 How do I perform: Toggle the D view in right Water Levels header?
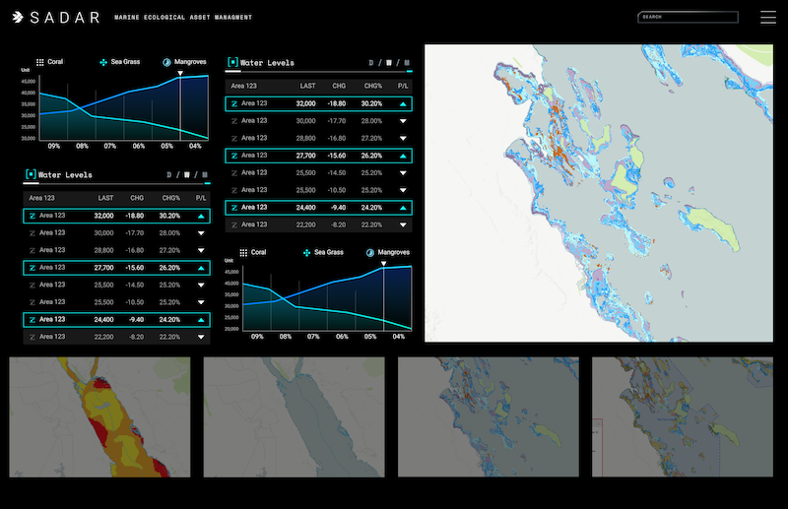click(x=370, y=63)
